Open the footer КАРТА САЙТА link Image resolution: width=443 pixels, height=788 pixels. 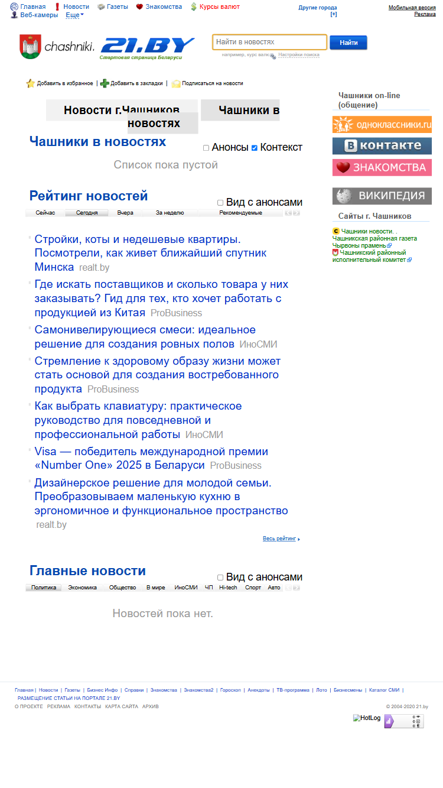click(122, 706)
